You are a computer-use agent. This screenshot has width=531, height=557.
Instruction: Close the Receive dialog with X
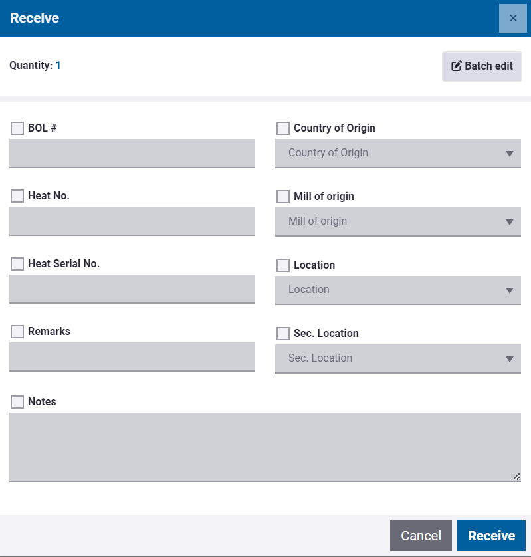[512, 18]
